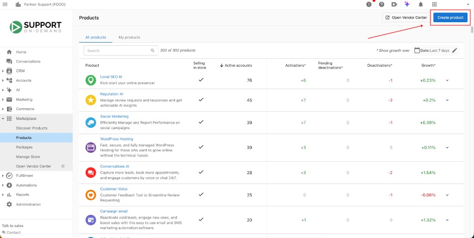
Task: Click the Open Vendor Center button
Action: pos(406,18)
